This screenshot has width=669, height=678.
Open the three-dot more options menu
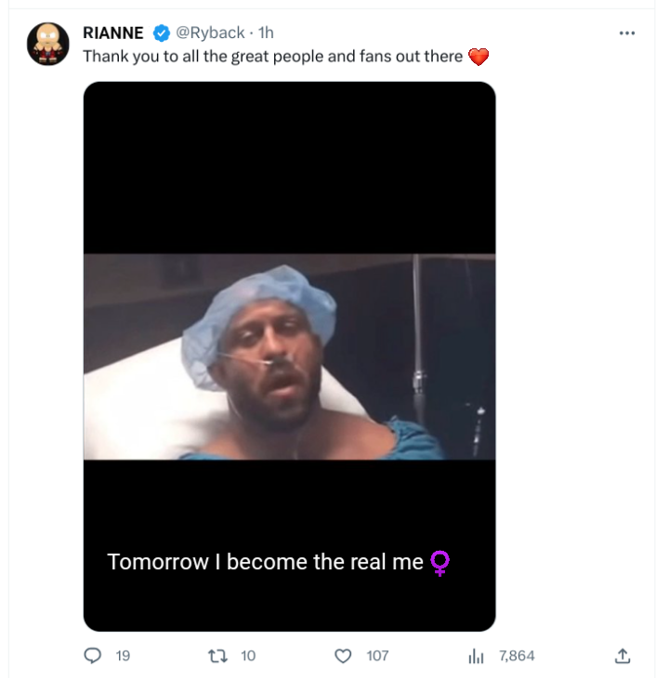click(626, 33)
